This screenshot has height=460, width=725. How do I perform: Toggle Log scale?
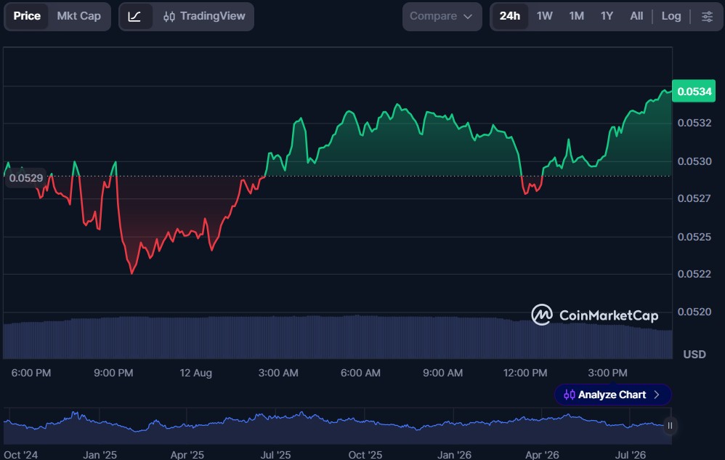pyautogui.click(x=671, y=16)
